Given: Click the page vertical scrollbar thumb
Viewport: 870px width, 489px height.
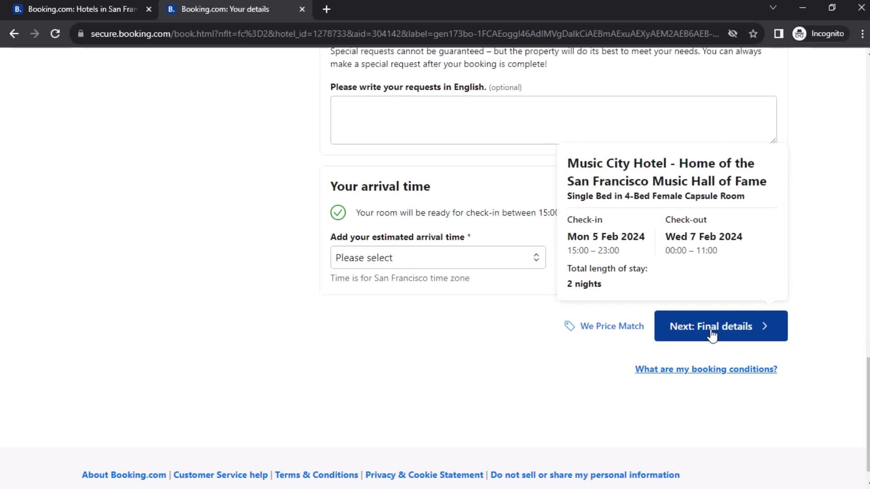Looking at the screenshot, I should click(867, 414).
